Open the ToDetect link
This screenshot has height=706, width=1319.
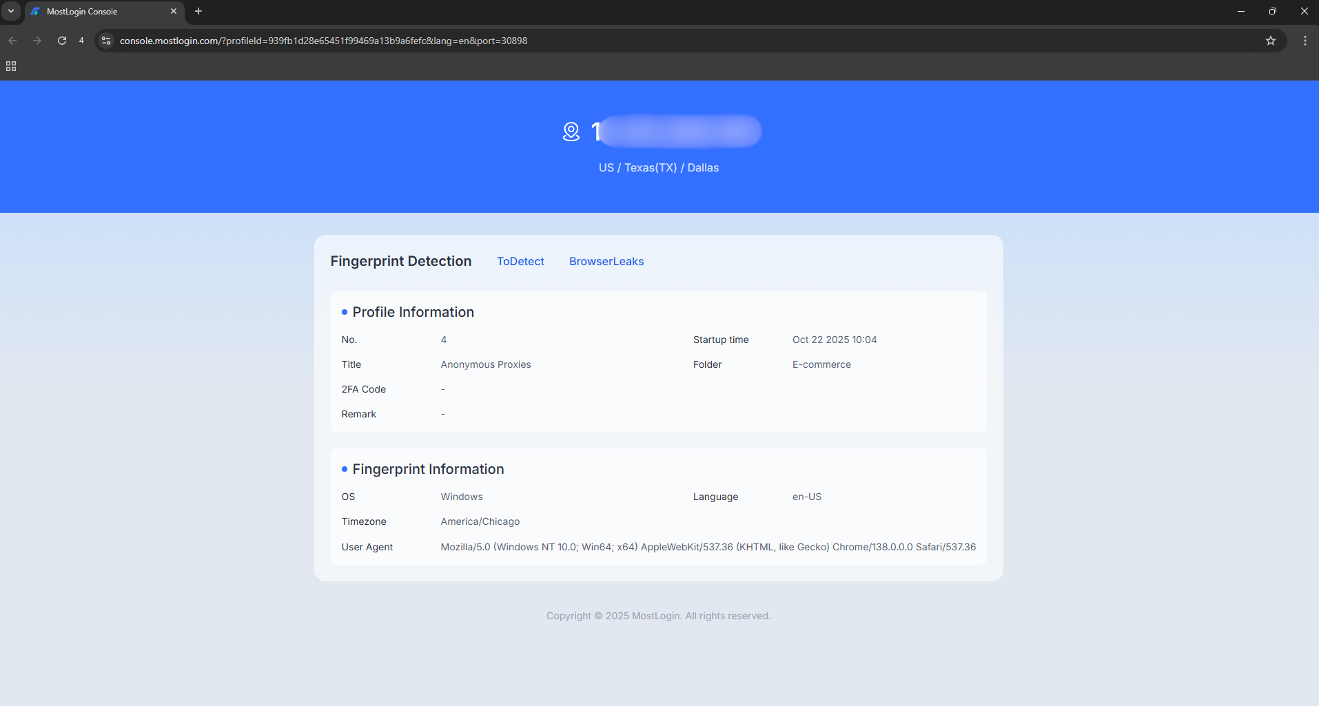(520, 261)
